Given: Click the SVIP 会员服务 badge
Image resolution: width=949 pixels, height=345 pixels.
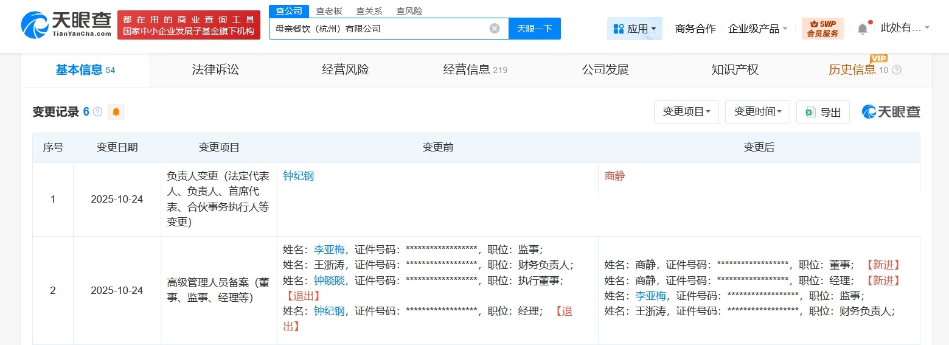Looking at the screenshot, I should coord(822,29).
